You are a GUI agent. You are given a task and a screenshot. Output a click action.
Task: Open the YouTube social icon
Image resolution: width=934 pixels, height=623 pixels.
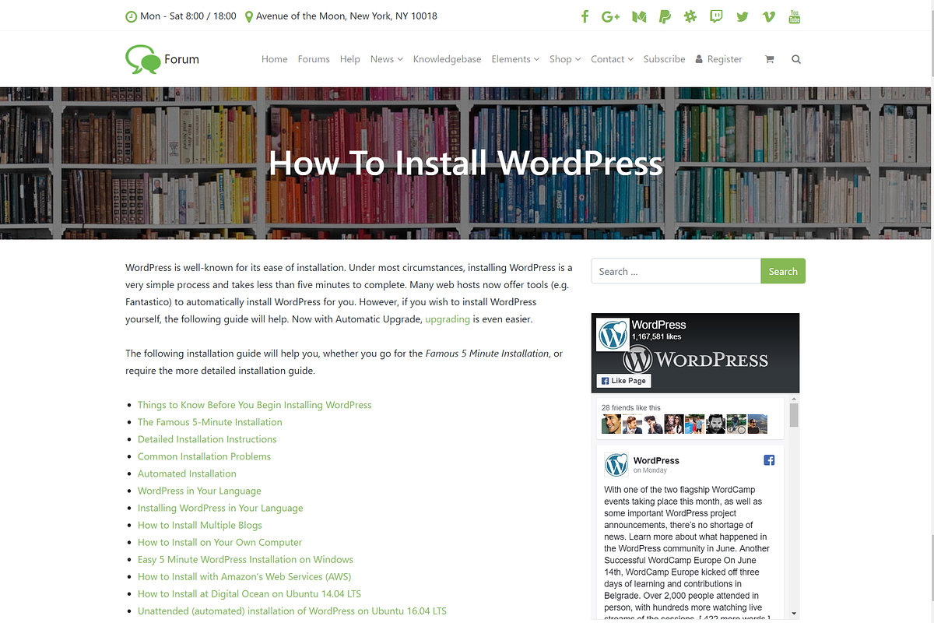pyautogui.click(x=795, y=16)
